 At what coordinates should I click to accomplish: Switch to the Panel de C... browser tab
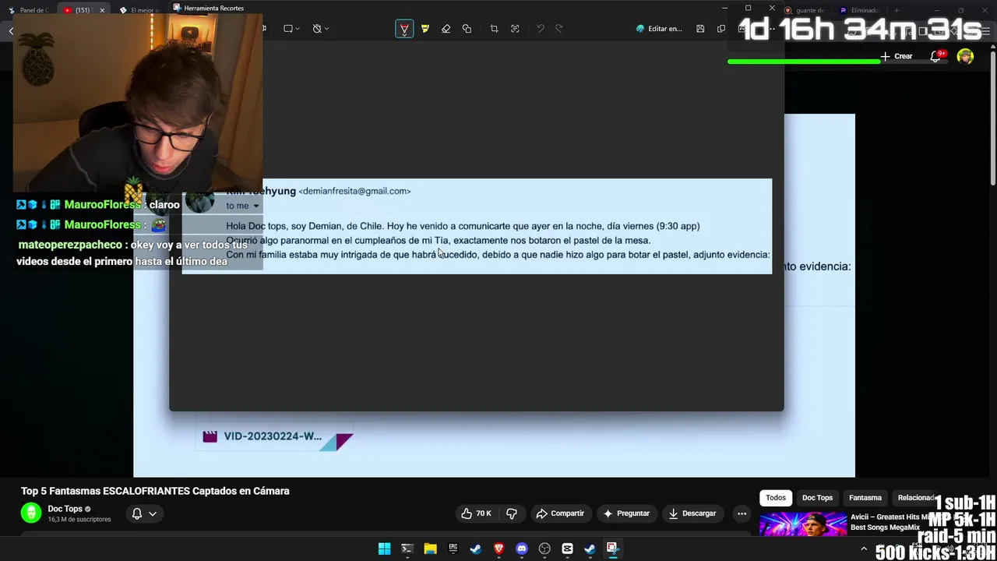point(30,10)
